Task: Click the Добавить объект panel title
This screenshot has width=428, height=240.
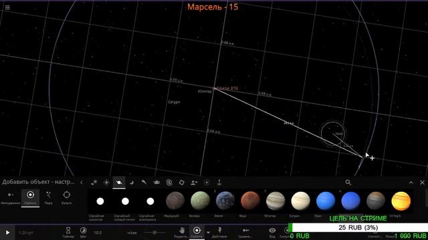Action: [38, 182]
